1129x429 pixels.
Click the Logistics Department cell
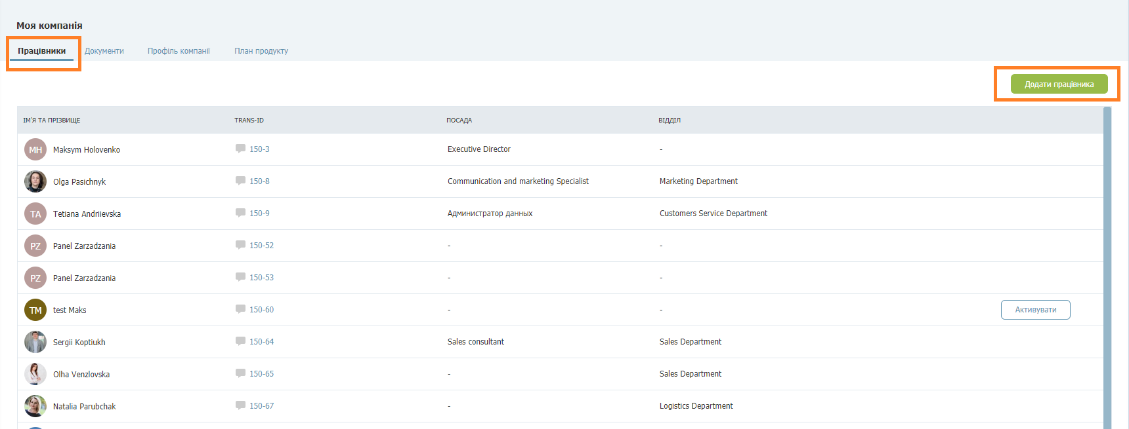[696, 406]
